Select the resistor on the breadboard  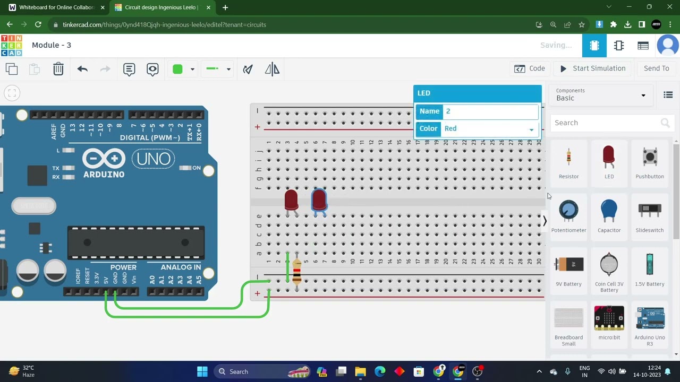296,272
